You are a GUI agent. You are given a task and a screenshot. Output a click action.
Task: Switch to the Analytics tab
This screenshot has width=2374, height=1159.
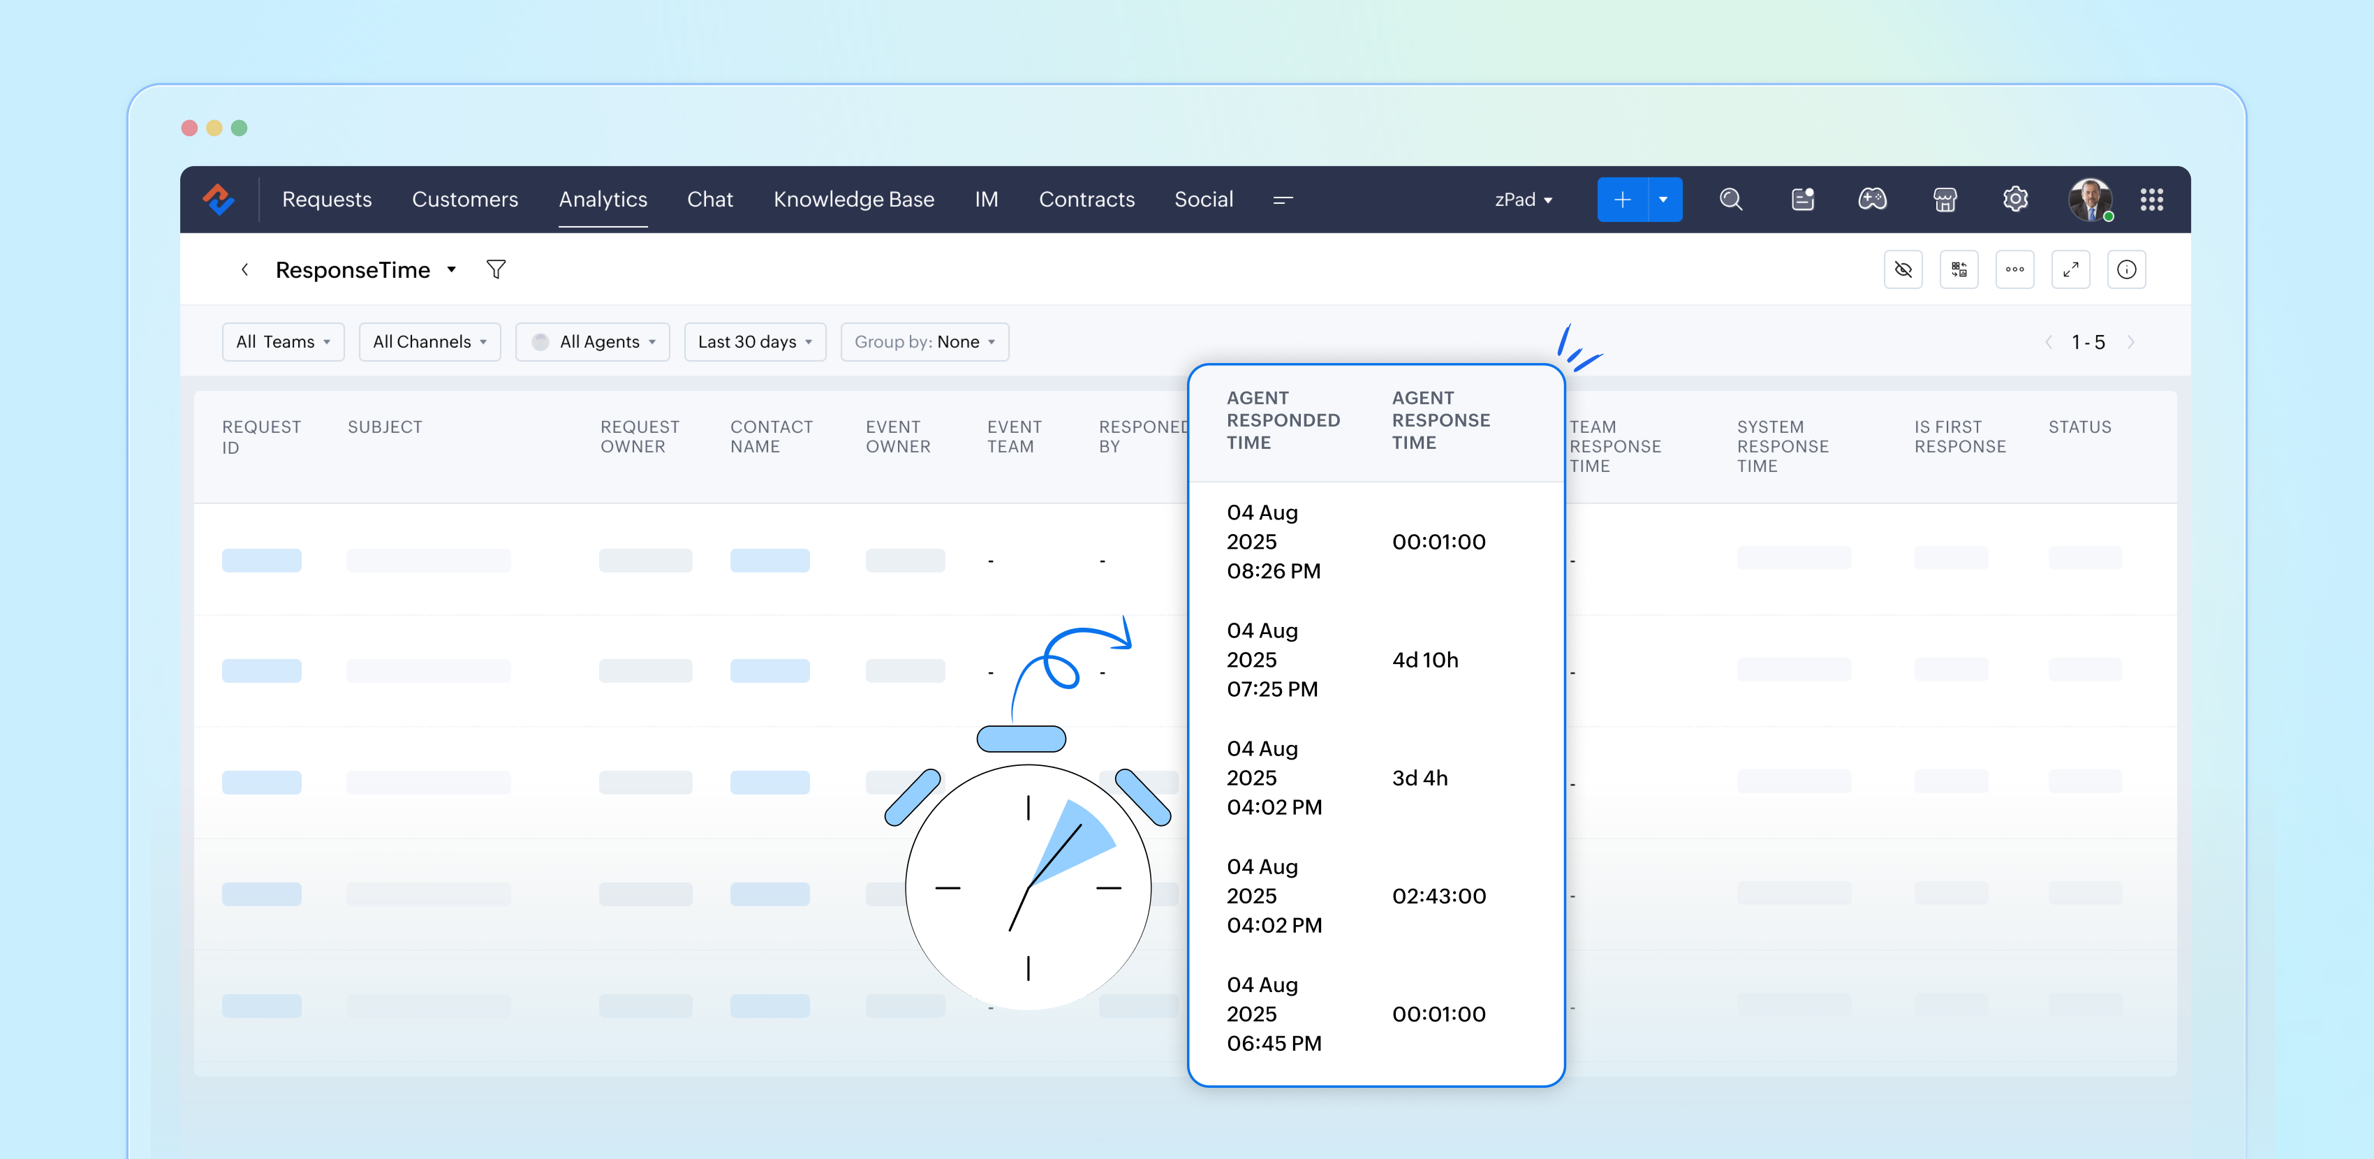(603, 199)
